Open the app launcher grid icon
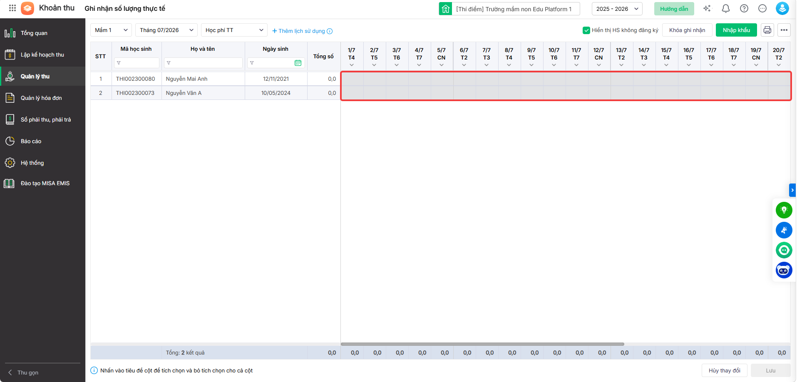797x382 pixels. (x=12, y=8)
